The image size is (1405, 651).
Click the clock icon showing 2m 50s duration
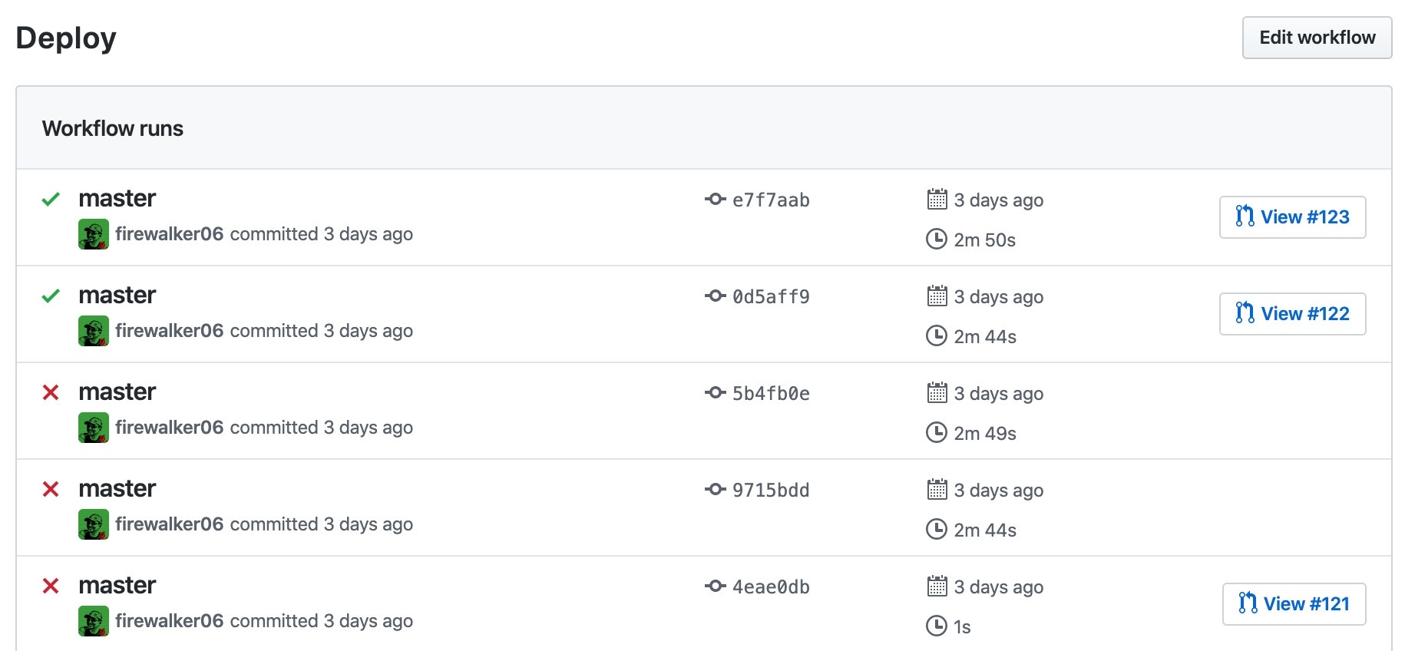click(x=937, y=240)
